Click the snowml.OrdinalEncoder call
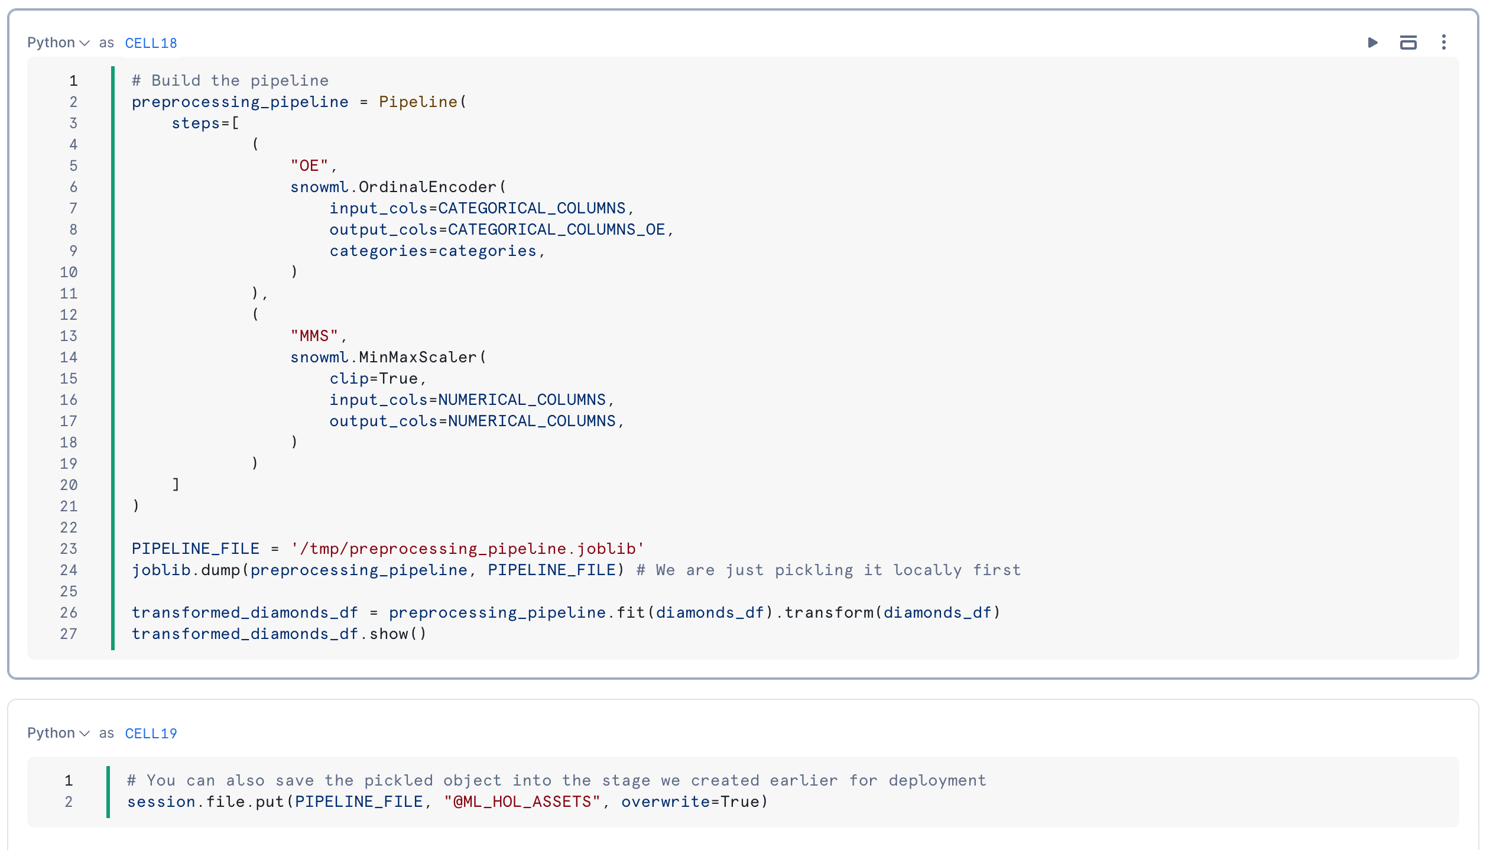1493x850 pixels. coord(397,187)
